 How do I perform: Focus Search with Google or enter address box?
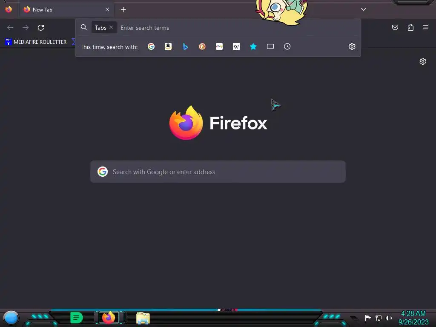click(x=218, y=172)
